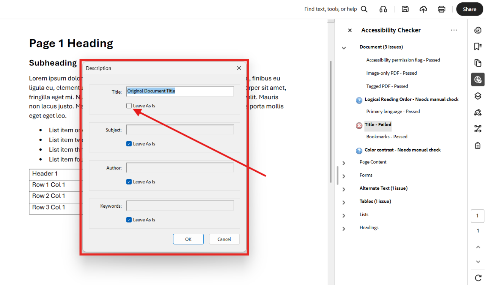The width and height of the screenshot is (486, 285).
Task: Click the Subject text field
Action: [180, 130]
